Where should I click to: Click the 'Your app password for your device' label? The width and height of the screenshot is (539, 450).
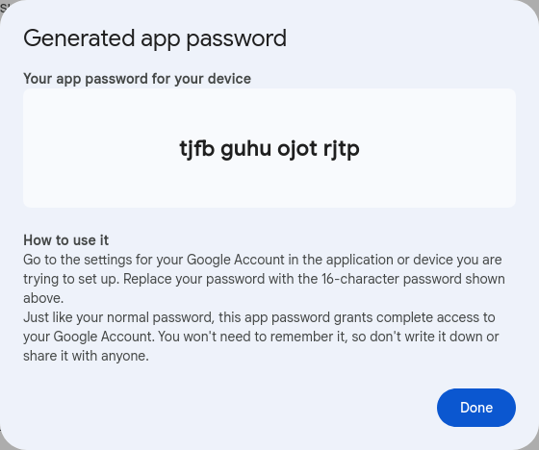(x=137, y=79)
